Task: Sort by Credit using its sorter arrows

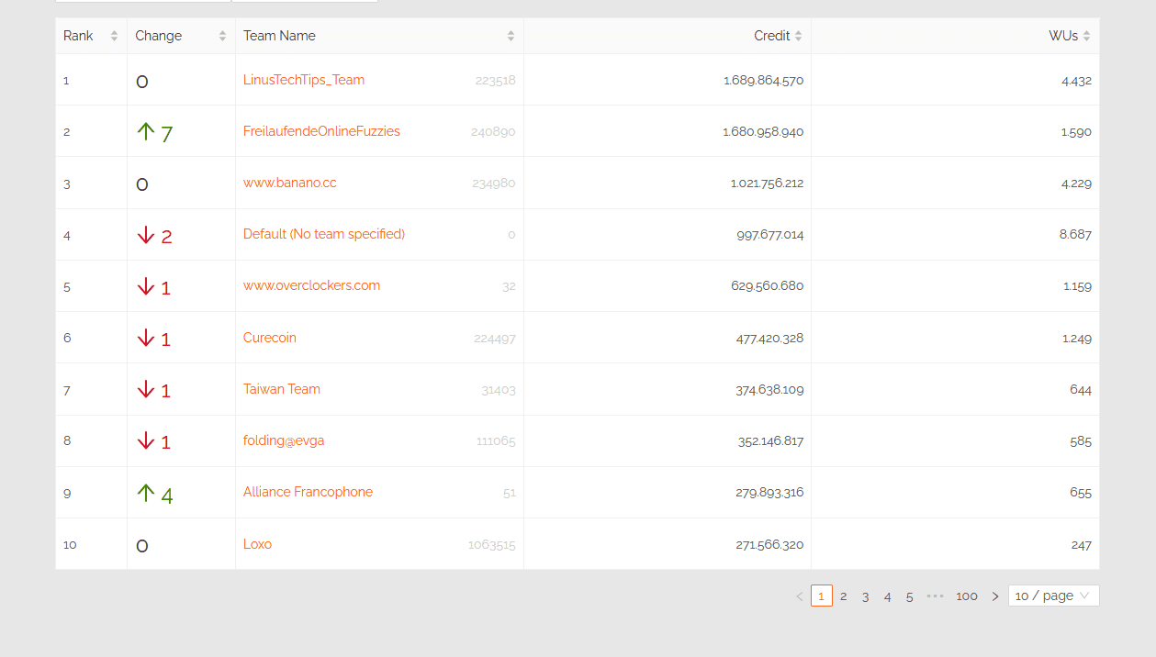Action: coord(798,36)
